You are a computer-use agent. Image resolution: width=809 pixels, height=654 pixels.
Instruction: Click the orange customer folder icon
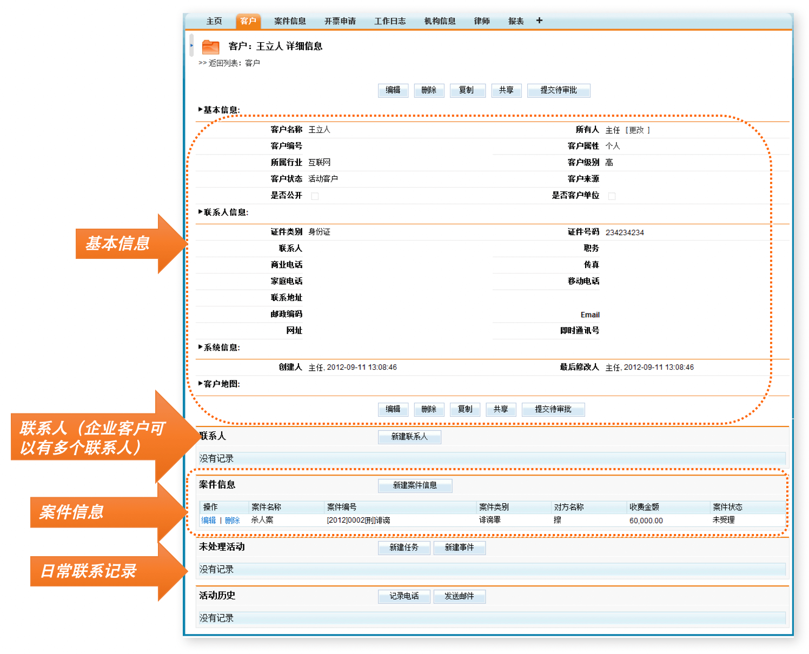[x=210, y=47]
